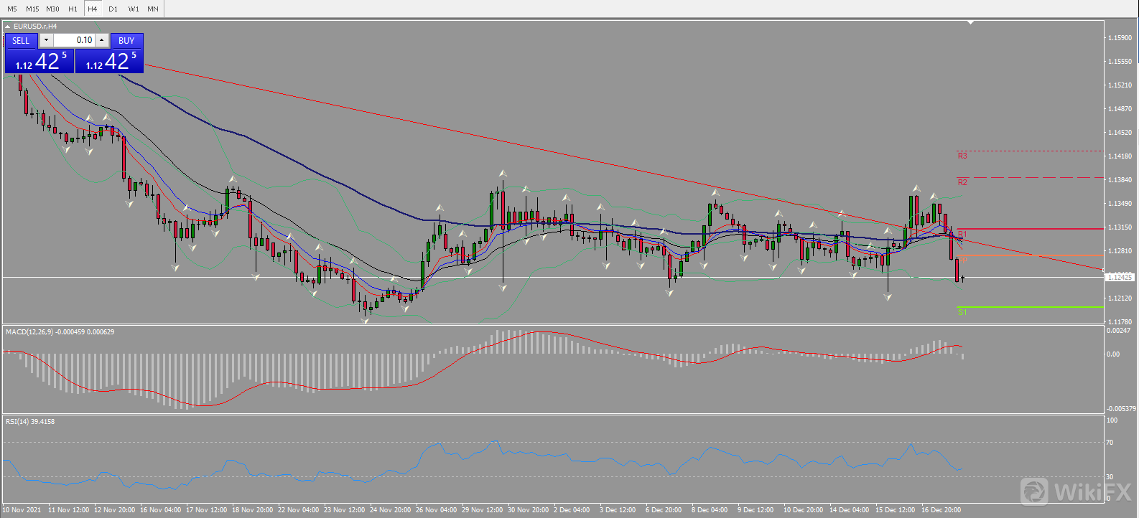Switch to the H1 timeframe

73,9
